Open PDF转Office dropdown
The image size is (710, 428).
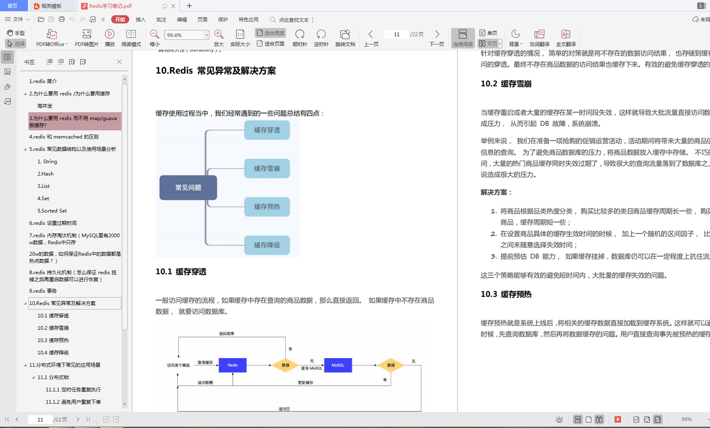tap(51, 38)
